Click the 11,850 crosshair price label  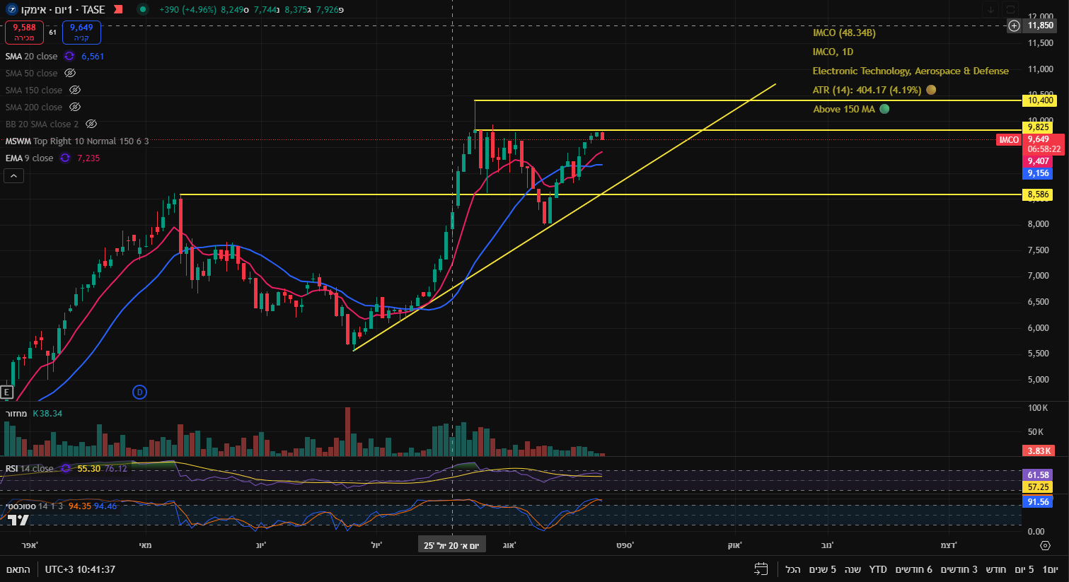(1040, 25)
